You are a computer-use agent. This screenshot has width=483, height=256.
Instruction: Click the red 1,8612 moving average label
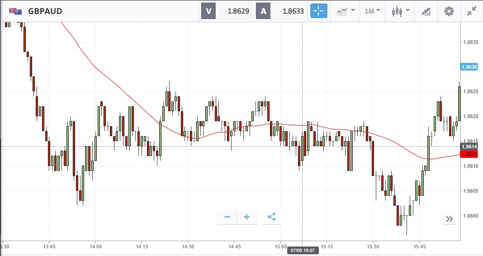point(469,155)
